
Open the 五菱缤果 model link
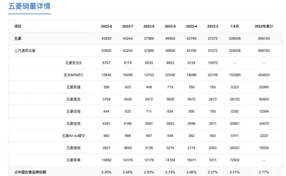tap(73, 160)
